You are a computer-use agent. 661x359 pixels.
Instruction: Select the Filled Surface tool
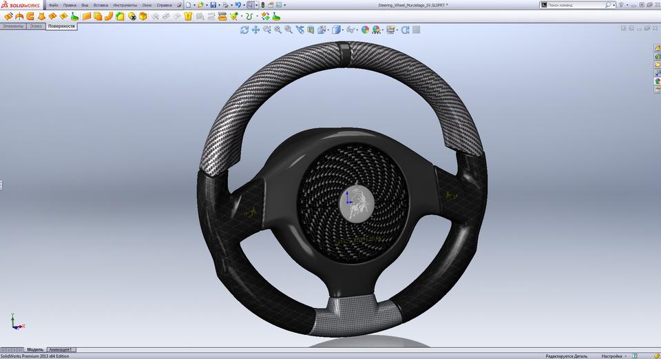(x=63, y=17)
